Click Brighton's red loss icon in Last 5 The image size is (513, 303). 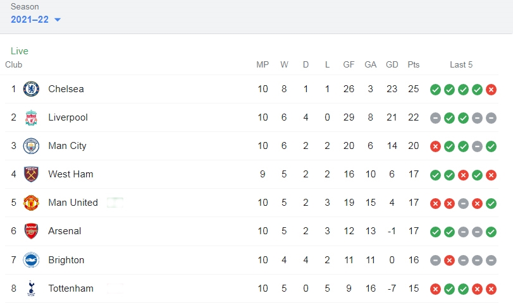[x=449, y=261]
